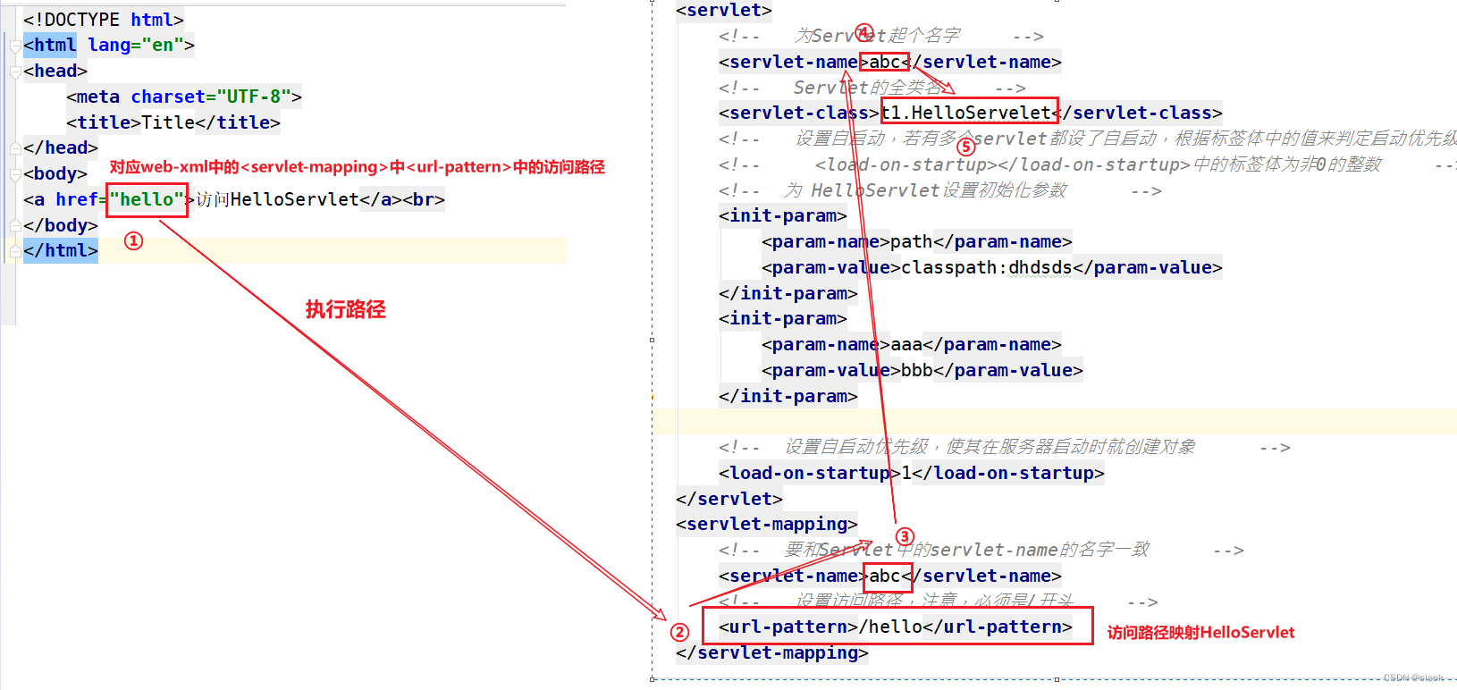Click param-value classpath:dhdsds line
This screenshot has width=1457, height=690.
[x=992, y=267]
